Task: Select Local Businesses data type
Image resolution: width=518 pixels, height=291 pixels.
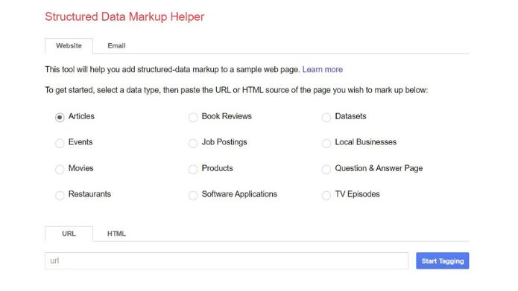Action: pyautogui.click(x=326, y=143)
